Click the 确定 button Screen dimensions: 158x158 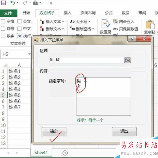click(54, 131)
